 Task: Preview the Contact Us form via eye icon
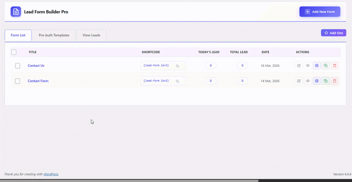click(308, 66)
